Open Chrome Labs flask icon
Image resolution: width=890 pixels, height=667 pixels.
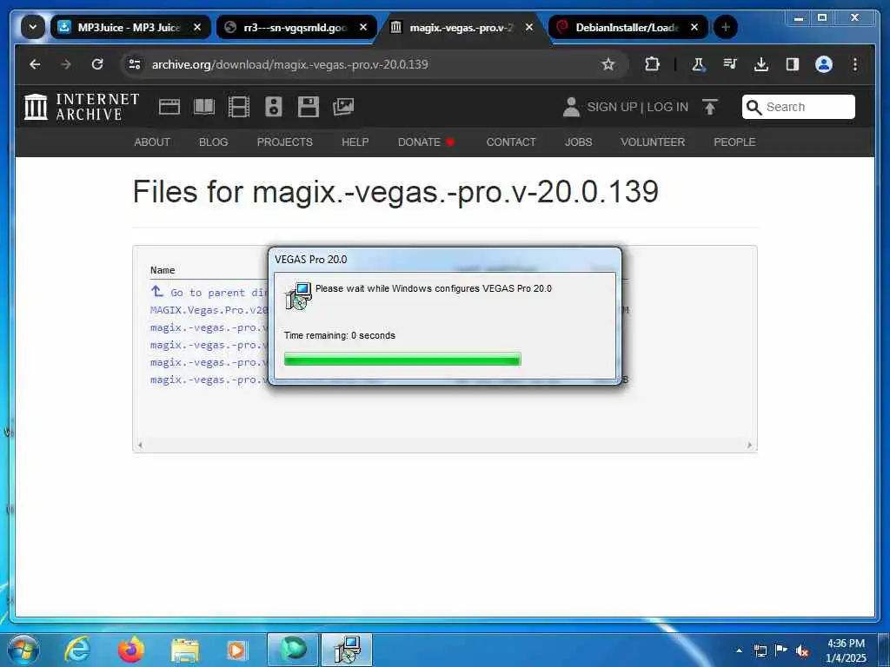pos(698,64)
